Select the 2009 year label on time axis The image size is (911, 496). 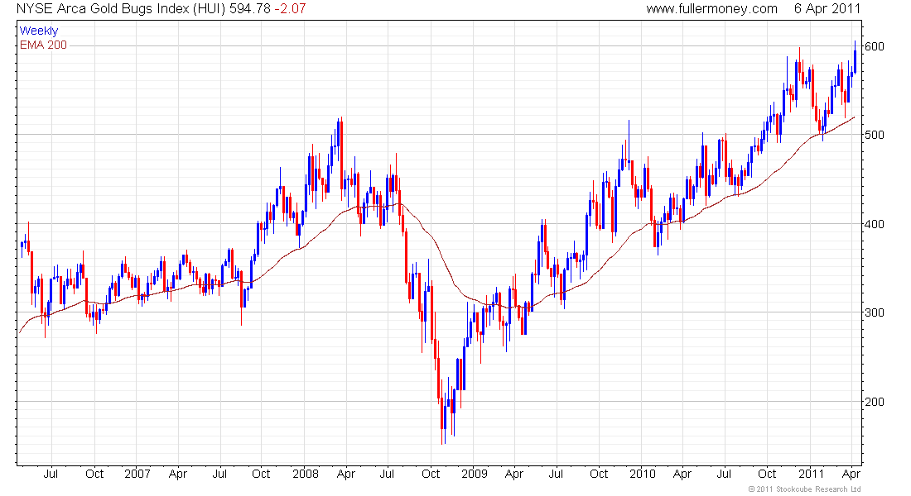coord(474,474)
